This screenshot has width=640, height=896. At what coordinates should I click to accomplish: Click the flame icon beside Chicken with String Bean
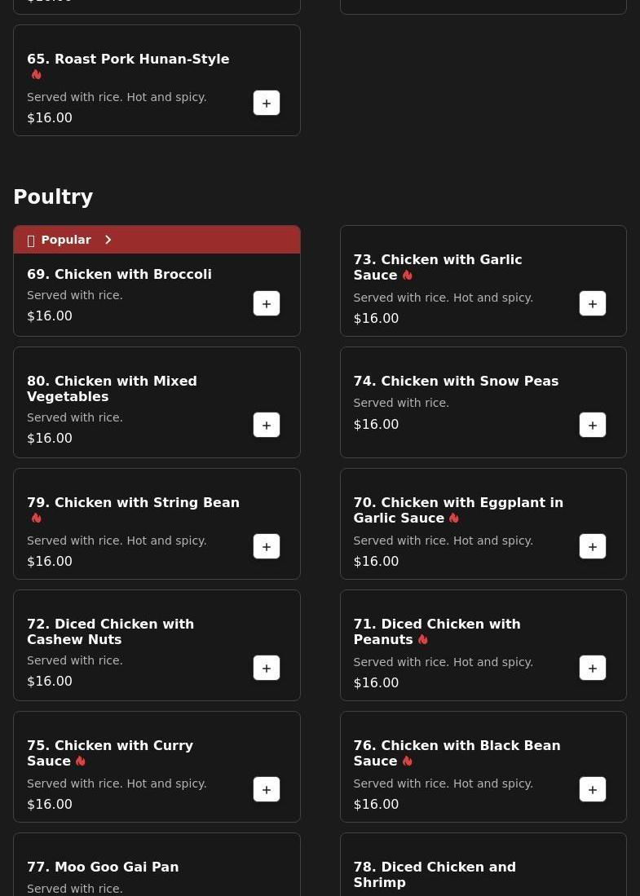37,518
